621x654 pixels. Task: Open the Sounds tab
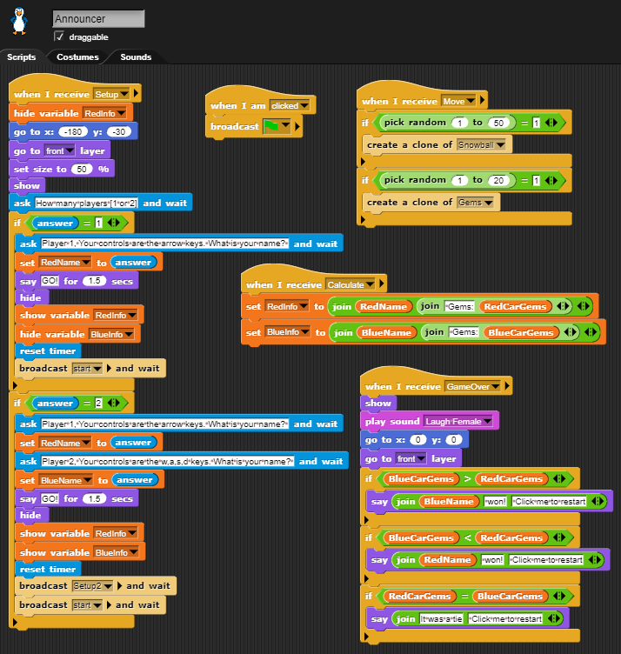pyautogui.click(x=136, y=57)
